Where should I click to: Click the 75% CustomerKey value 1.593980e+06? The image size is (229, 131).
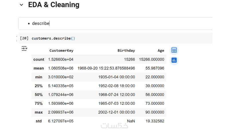[61, 103]
